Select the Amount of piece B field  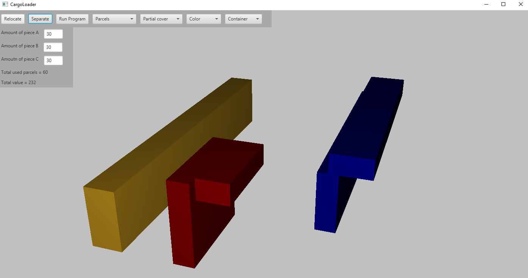(53, 47)
